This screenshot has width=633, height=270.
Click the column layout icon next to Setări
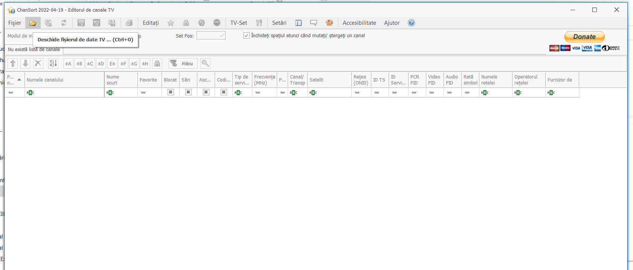(x=298, y=23)
